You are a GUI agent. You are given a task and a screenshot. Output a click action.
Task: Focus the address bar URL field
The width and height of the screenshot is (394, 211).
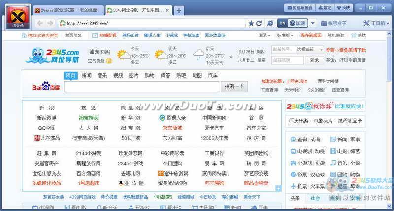[152, 23]
